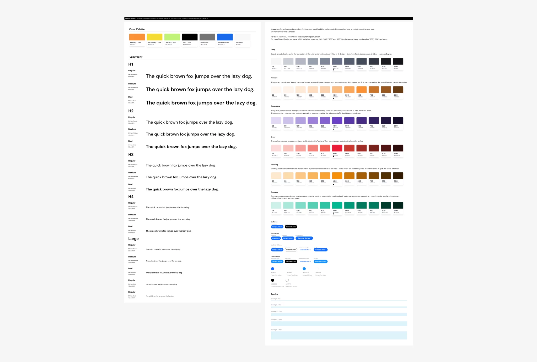Click the 'Size Buttons' heading
Image resolution: width=537 pixels, height=362 pixels.
pyautogui.click(x=275, y=233)
